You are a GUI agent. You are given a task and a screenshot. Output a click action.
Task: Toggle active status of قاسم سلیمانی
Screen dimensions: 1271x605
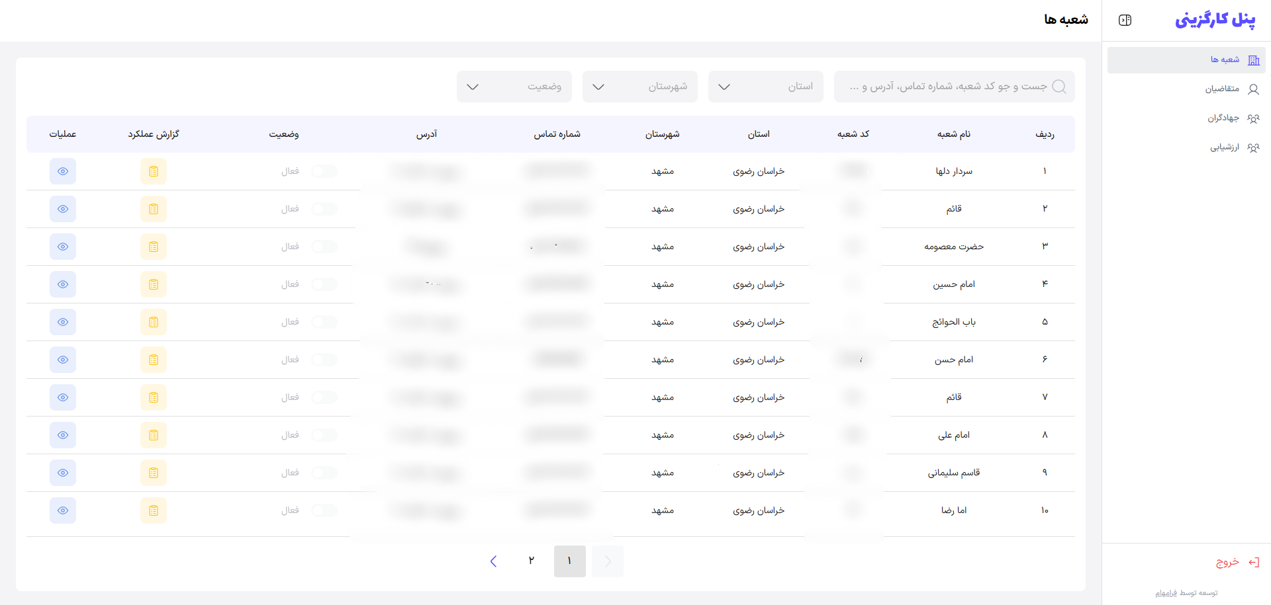[324, 473]
